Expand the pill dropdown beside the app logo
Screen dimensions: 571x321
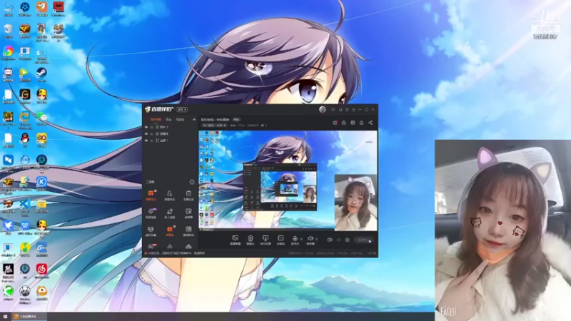click(x=182, y=110)
